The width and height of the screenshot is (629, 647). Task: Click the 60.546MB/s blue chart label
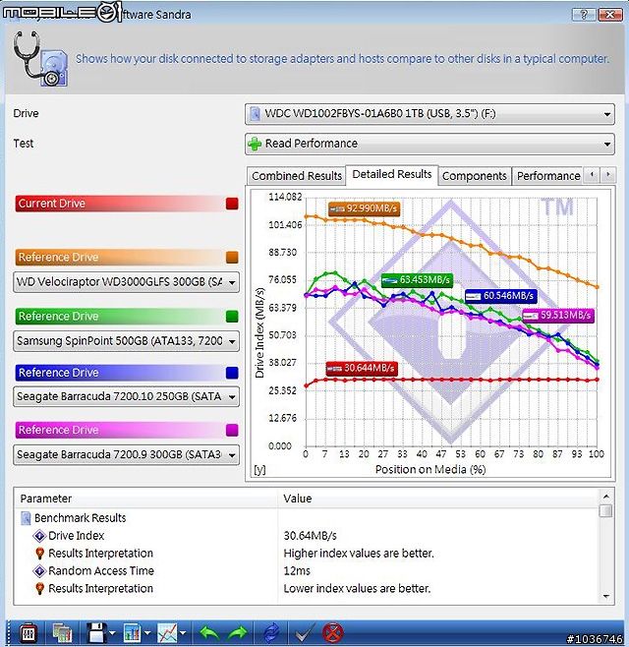[500, 296]
